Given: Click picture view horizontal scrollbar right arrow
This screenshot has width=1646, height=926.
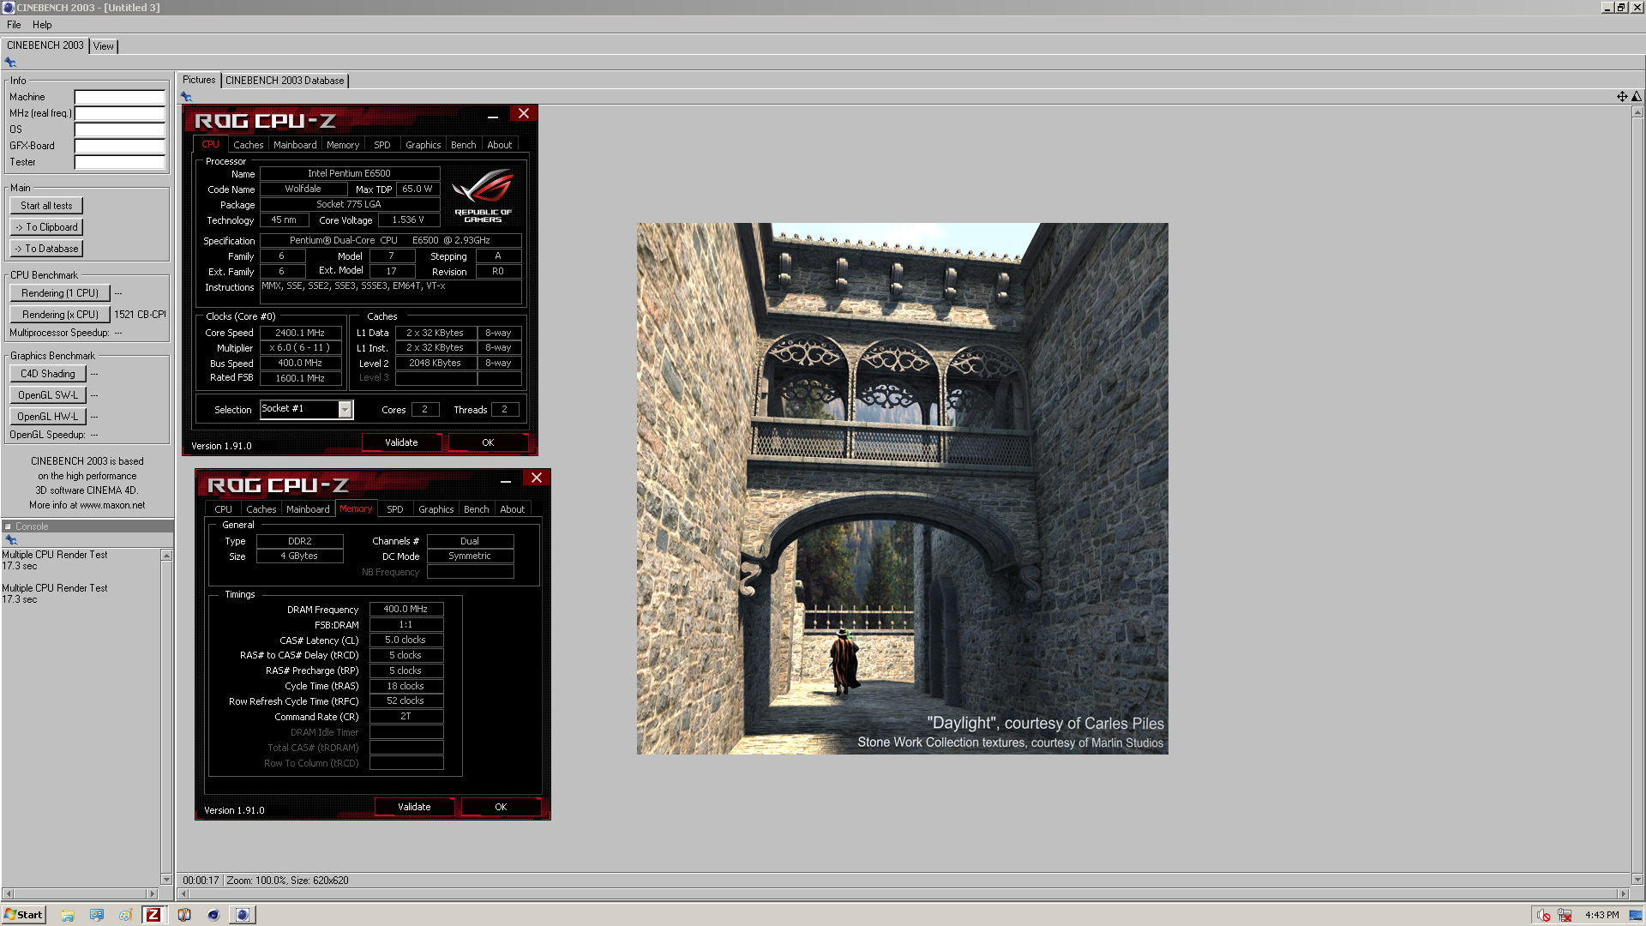Looking at the screenshot, I should (1623, 893).
